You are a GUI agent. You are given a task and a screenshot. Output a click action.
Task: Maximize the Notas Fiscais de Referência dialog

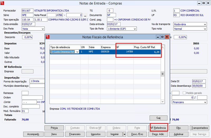point(162,37)
